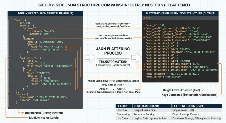Click the "user": { line in nested JSON
226x123 pixels.
(20, 20)
